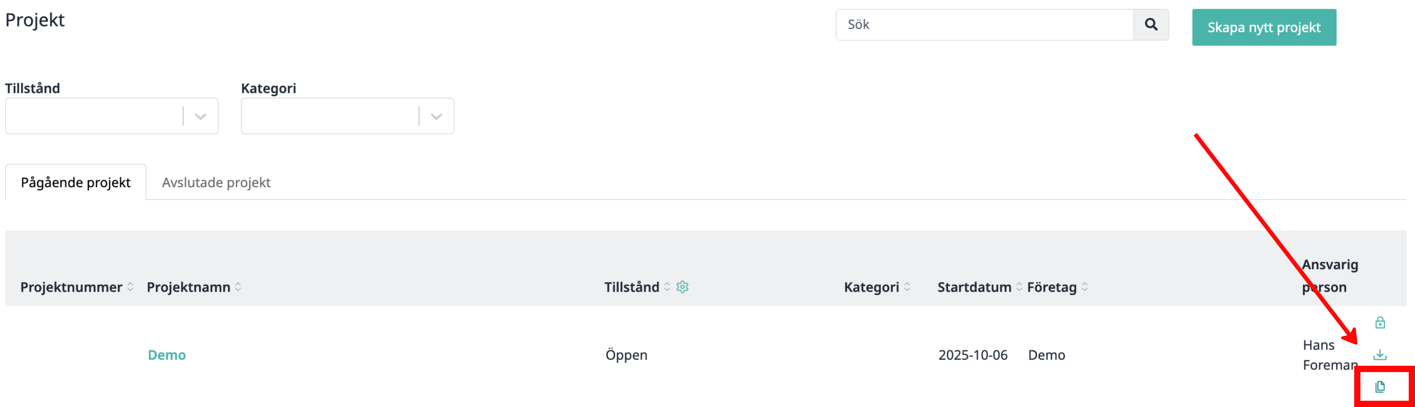Click the magnifying glass search icon
The height and width of the screenshot is (407, 1415).
click(x=1151, y=24)
